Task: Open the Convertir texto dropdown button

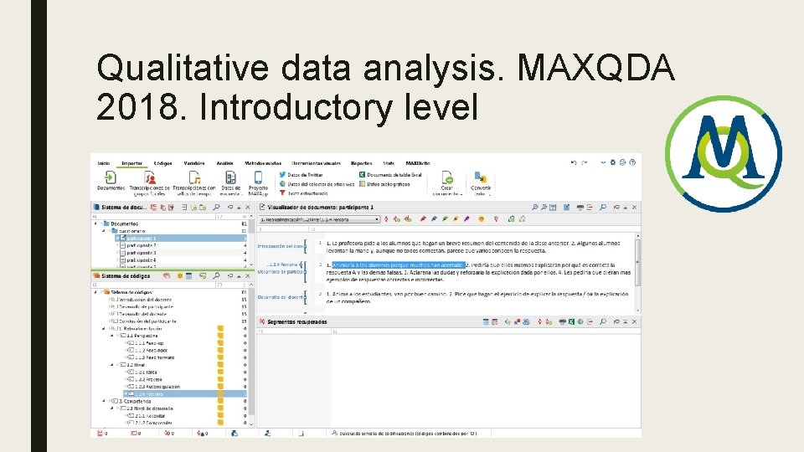Action: (x=481, y=183)
